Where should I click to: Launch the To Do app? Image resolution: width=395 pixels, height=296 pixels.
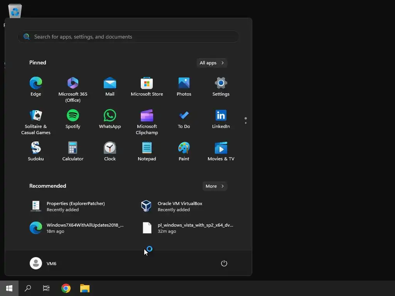[184, 119]
